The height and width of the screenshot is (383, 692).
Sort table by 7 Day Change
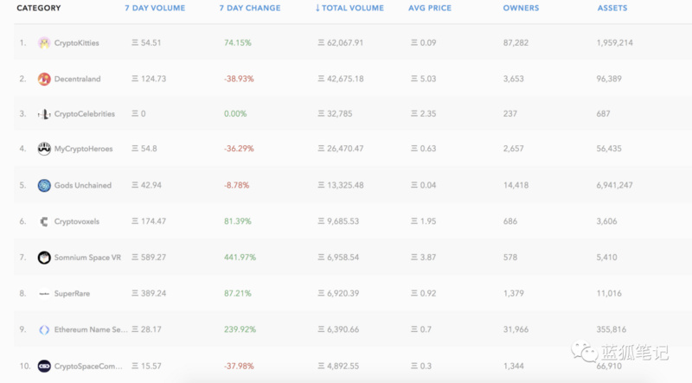coord(249,9)
